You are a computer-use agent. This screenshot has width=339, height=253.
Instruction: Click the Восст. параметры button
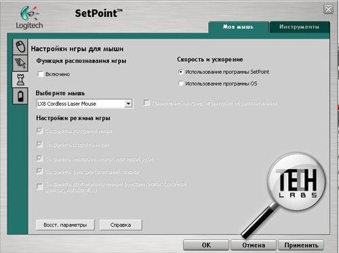pos(65,225)
